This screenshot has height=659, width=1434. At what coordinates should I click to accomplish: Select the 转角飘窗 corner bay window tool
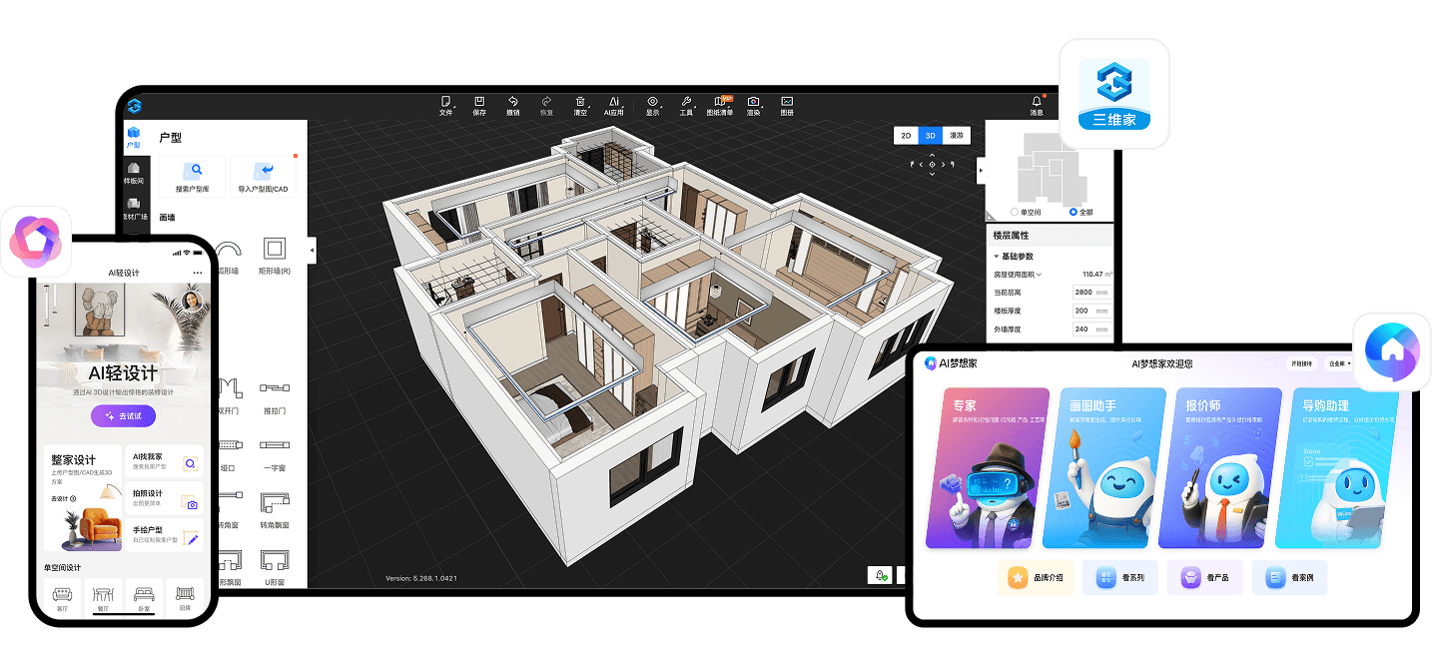275,509
